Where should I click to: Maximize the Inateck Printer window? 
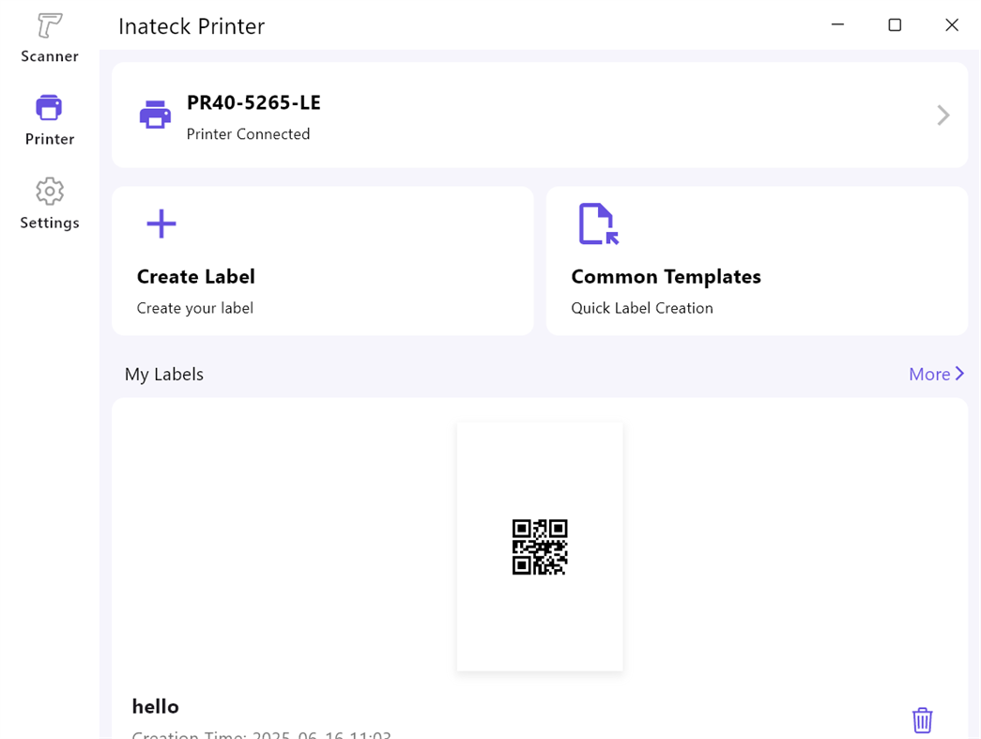(x=895, y=25)
